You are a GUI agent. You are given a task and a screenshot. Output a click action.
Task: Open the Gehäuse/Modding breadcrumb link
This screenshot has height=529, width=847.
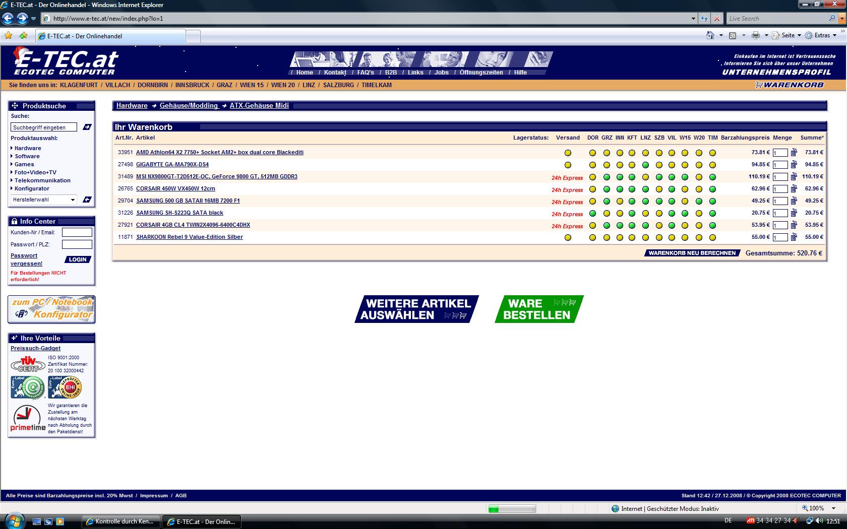(189, 105)
